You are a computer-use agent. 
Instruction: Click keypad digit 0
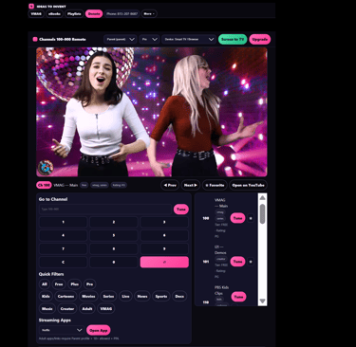(114, 262)
